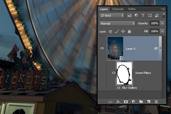The width and height of the screenshot is (171, 114).
Task: Filter for pixel layers
Action: click(x=129, y=15)
